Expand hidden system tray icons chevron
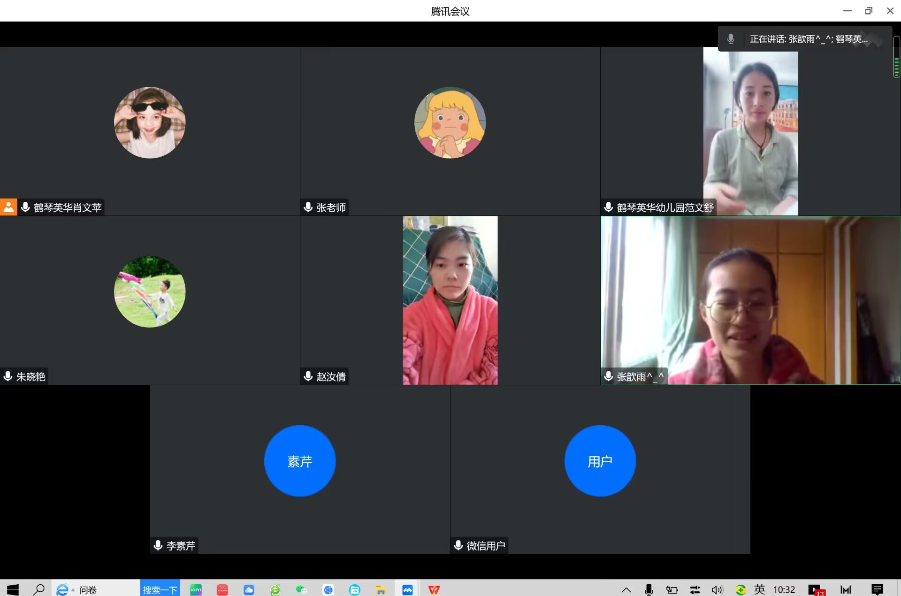Screen dimensions: 901x596 click(626, 590)
